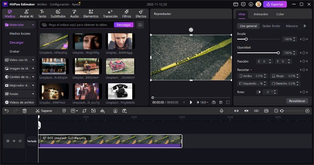Flip the clip with mirror icon

pos(102,111)
